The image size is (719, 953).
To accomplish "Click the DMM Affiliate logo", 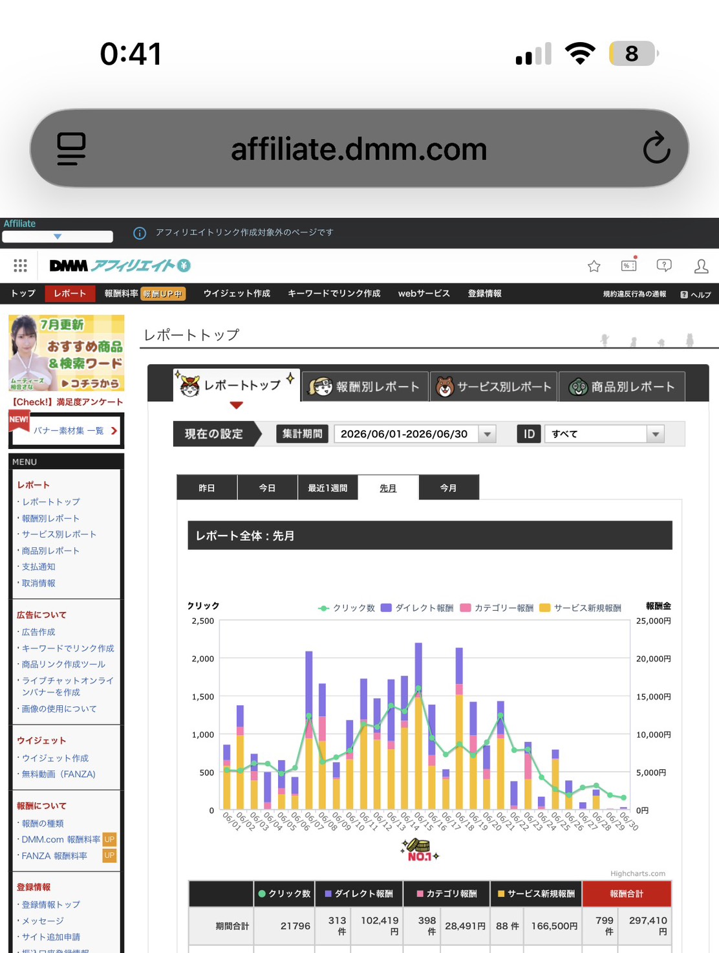I will coord(120,265).
